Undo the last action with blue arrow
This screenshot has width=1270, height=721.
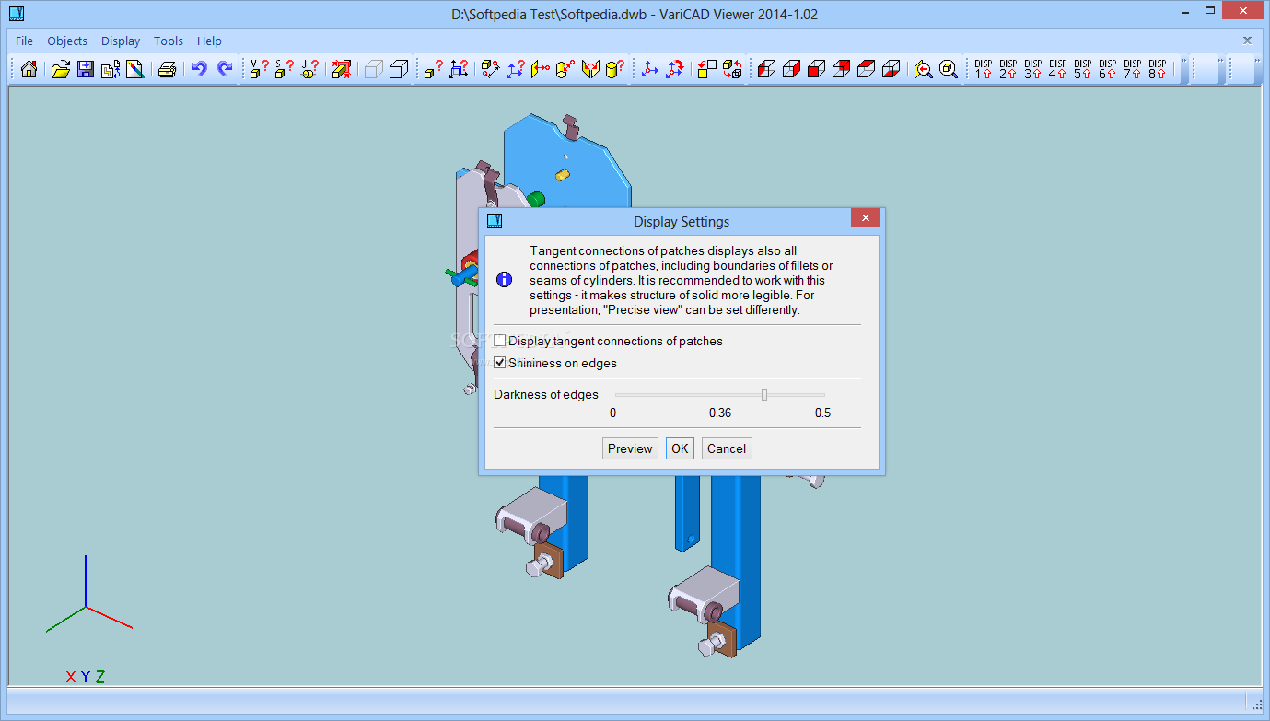pos(199,69)
